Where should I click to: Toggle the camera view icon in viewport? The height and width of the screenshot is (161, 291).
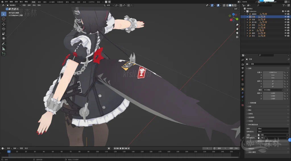pos(237,33)
